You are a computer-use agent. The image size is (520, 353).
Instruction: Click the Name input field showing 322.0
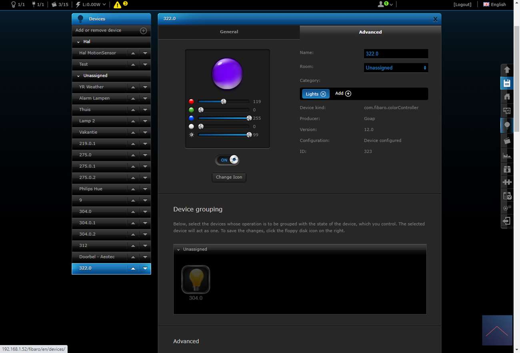[396, 54]
